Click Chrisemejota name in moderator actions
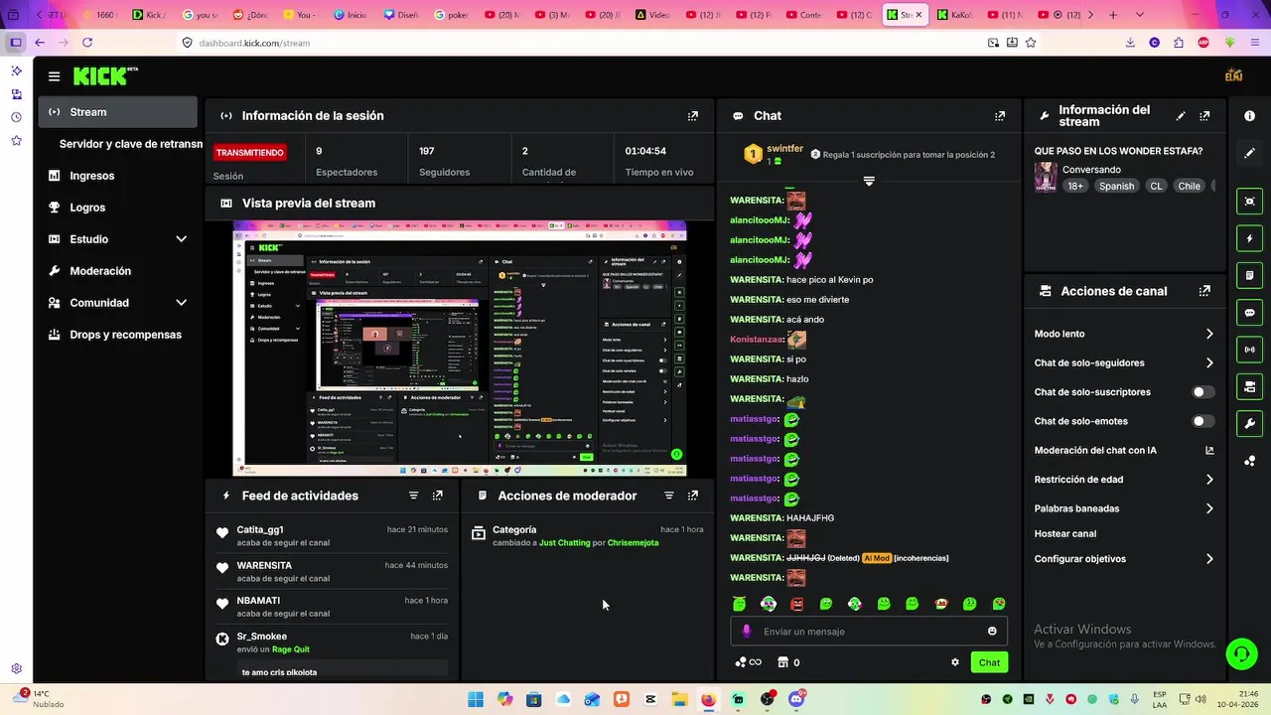The width and height of the screenshot is (1271, 715). pos(633,543)
